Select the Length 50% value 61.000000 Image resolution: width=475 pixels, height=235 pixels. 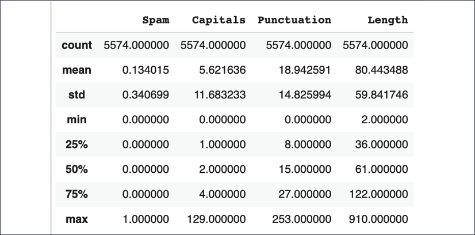click(x=382, y=169)
